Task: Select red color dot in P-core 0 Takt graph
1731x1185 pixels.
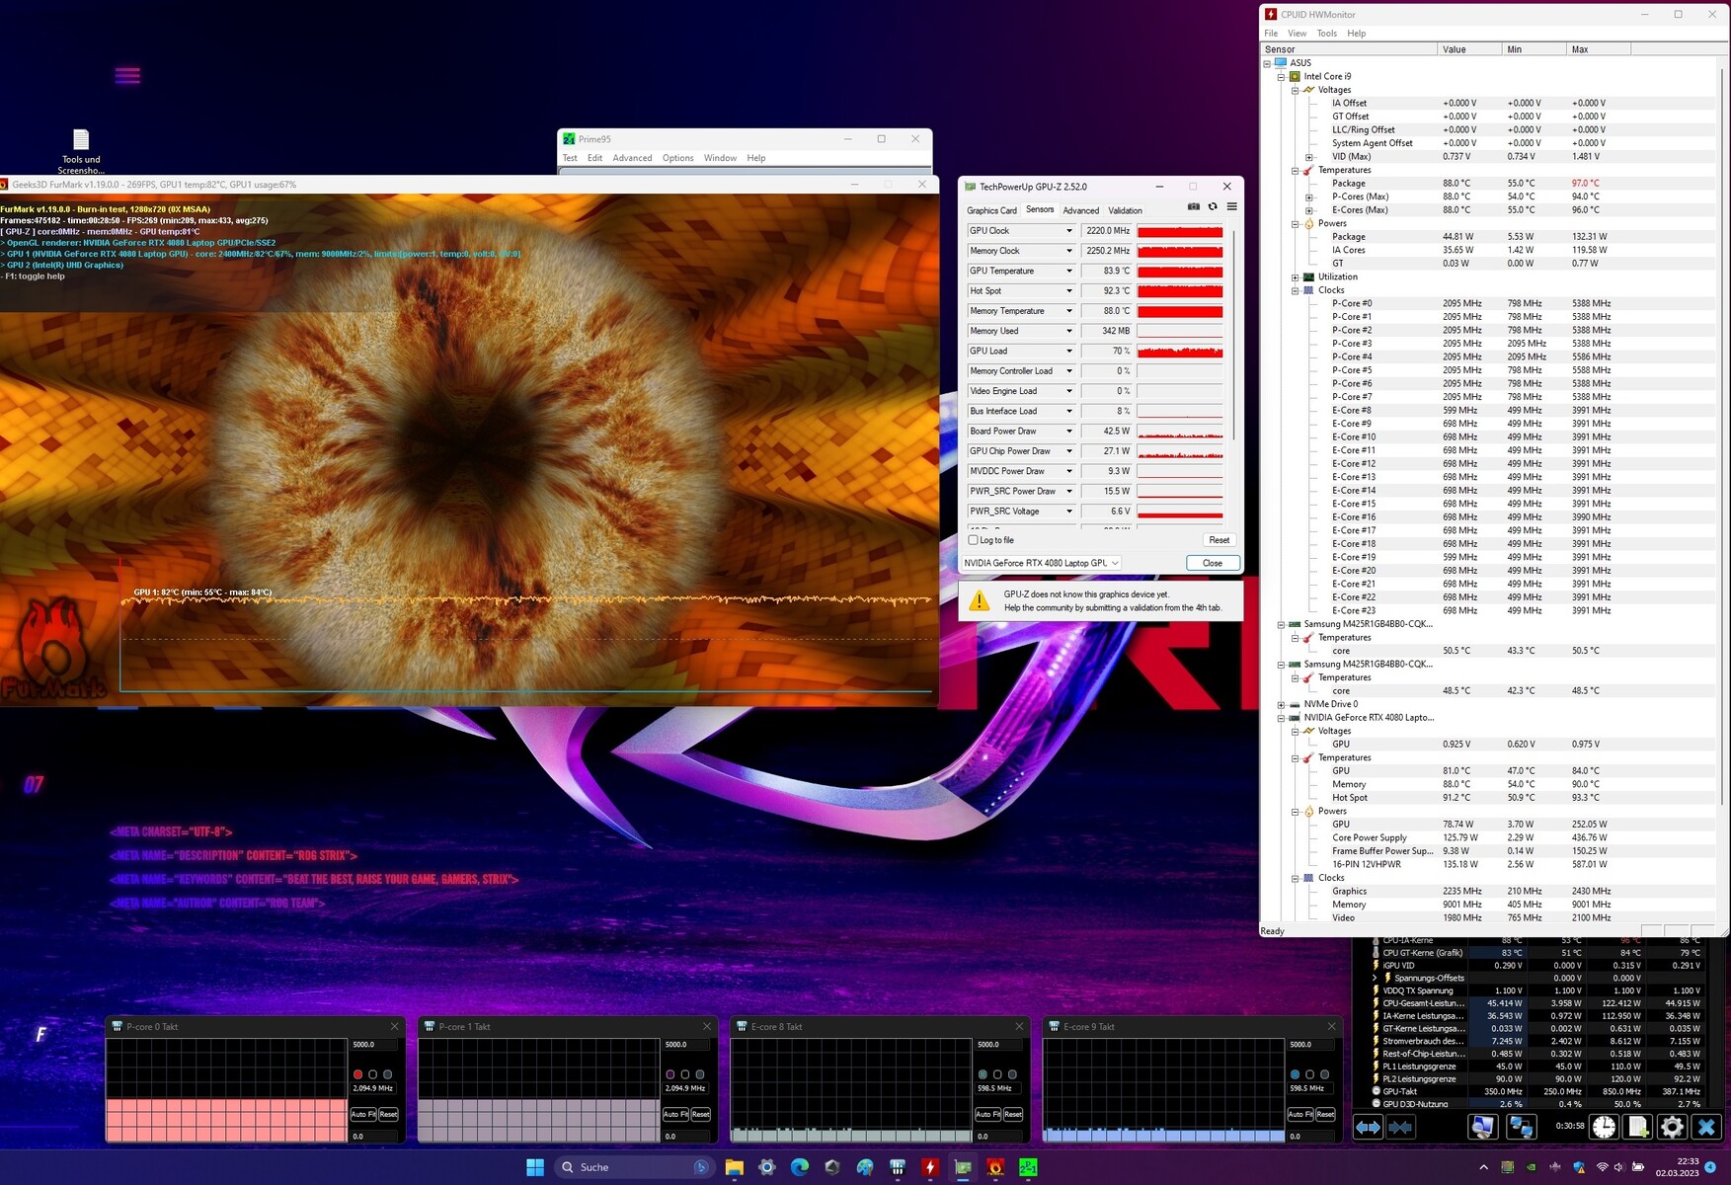Action: tap(357, 1074)
